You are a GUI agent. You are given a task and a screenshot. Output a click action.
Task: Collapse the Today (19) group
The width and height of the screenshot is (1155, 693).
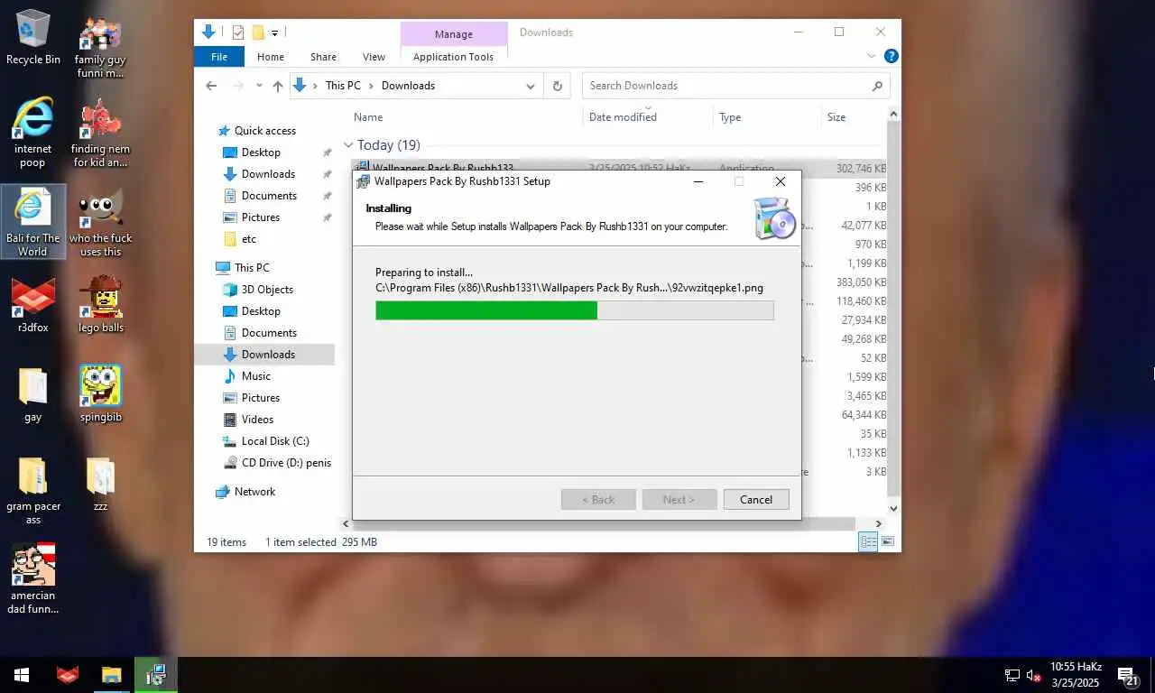point(348,145)
